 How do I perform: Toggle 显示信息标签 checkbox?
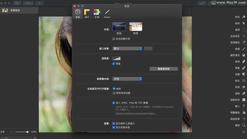coord(114,127)
